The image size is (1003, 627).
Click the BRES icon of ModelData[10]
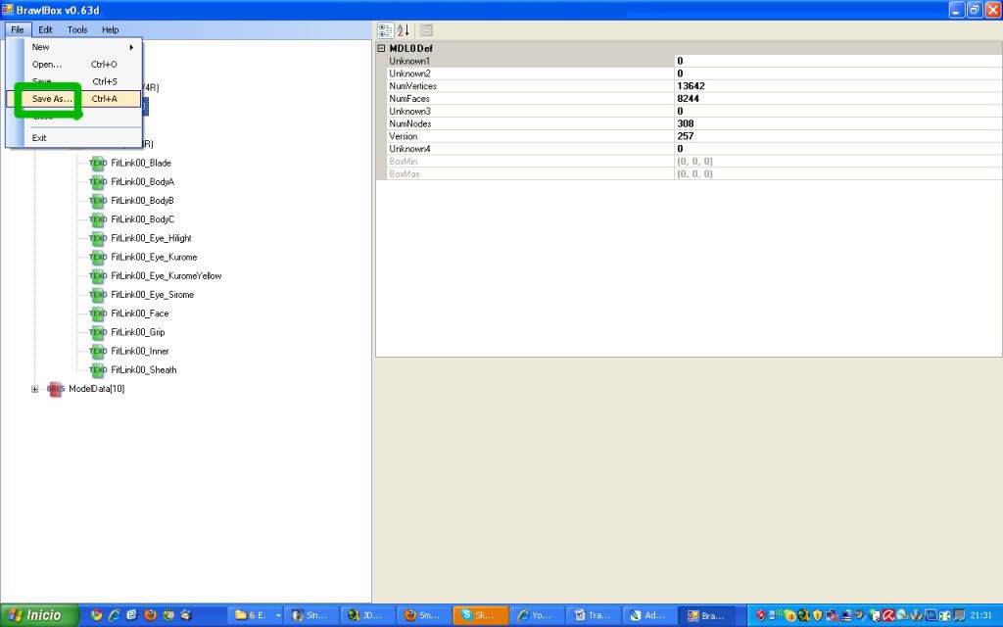point(56,389)
